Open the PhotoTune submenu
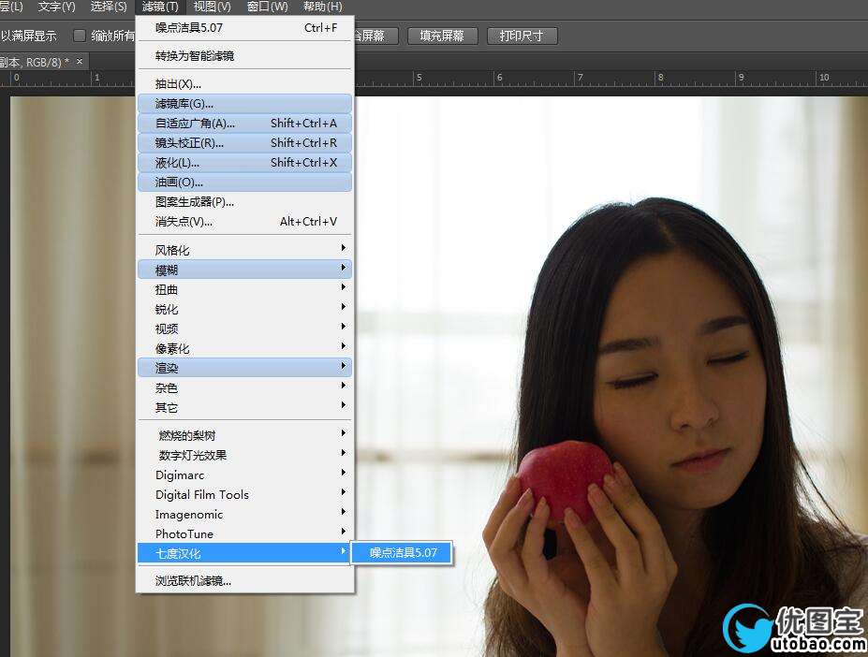868x657 pixels. pyautogui.click(x=244, y=533)
